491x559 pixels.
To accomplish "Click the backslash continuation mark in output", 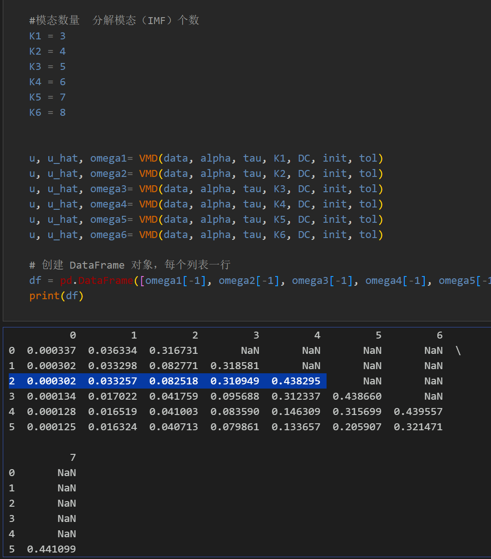I will click(x=458, y=351).
